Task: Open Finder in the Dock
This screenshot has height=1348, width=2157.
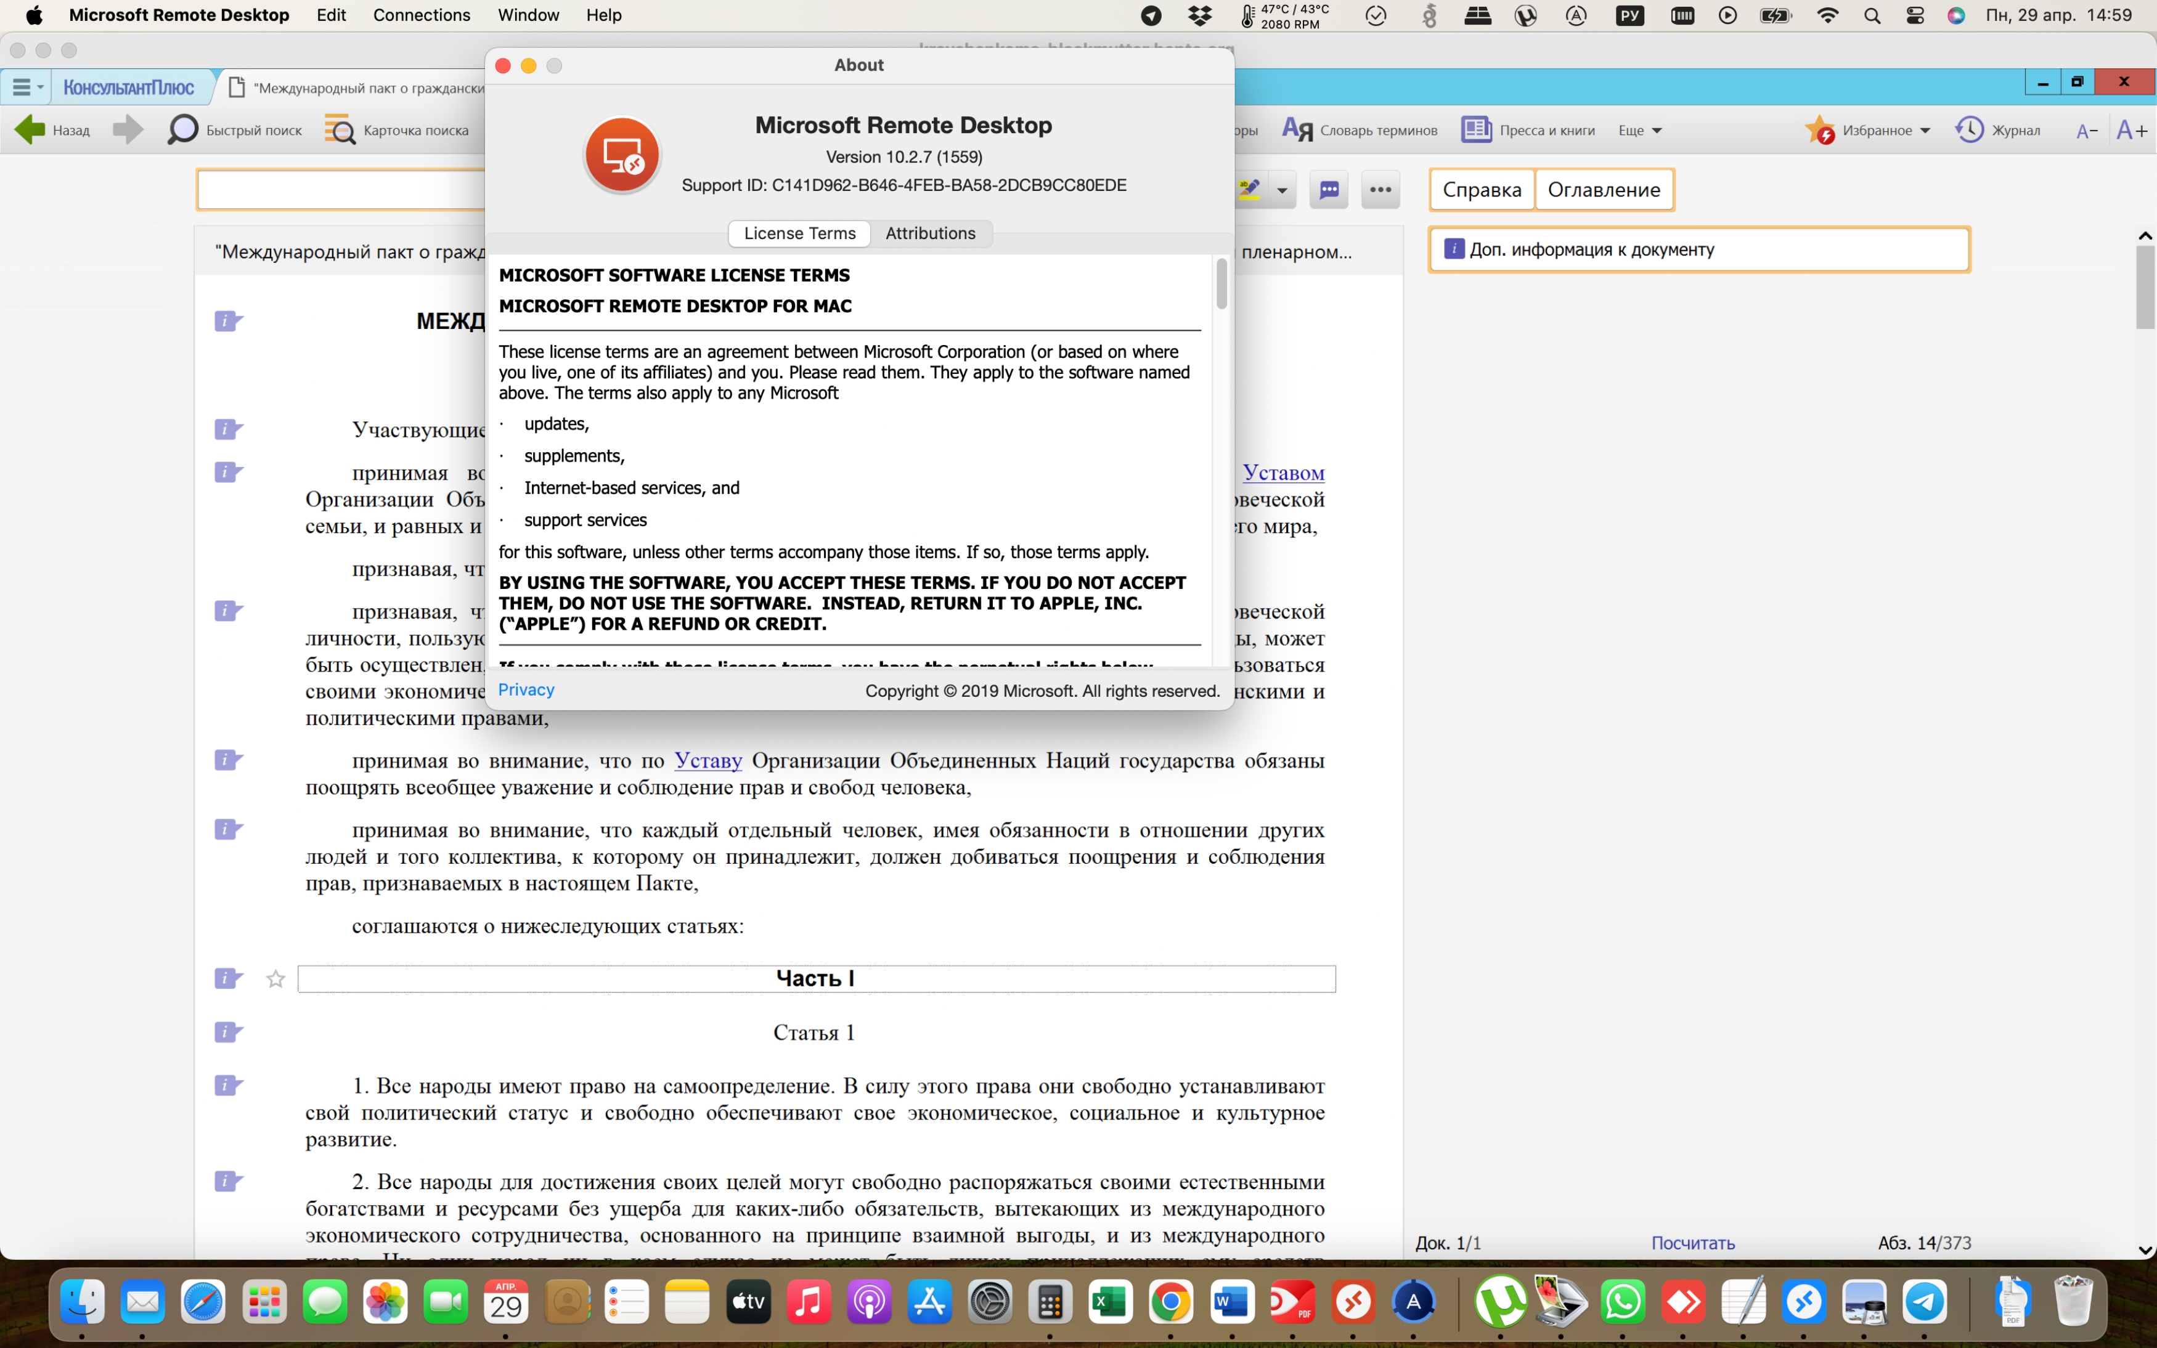Action: point(82,1302)
